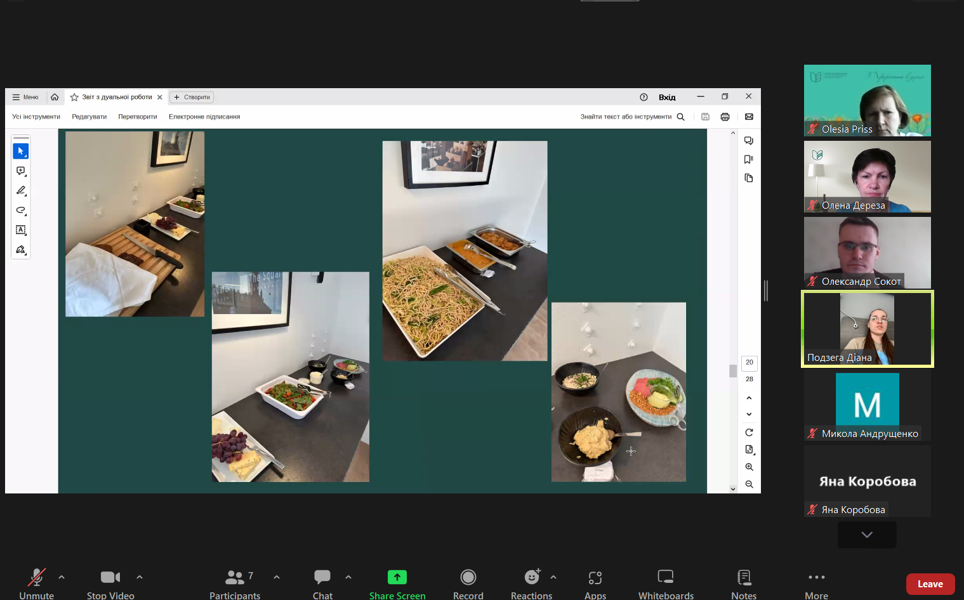Click the Створити new tab button

(x=192, y=97)
